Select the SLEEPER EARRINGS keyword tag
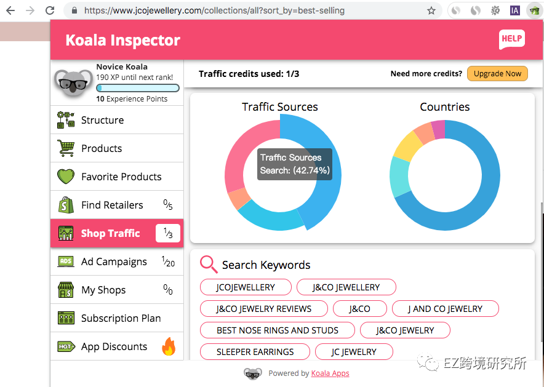Viewport: 544px width, 387px height. coord(255,352)
